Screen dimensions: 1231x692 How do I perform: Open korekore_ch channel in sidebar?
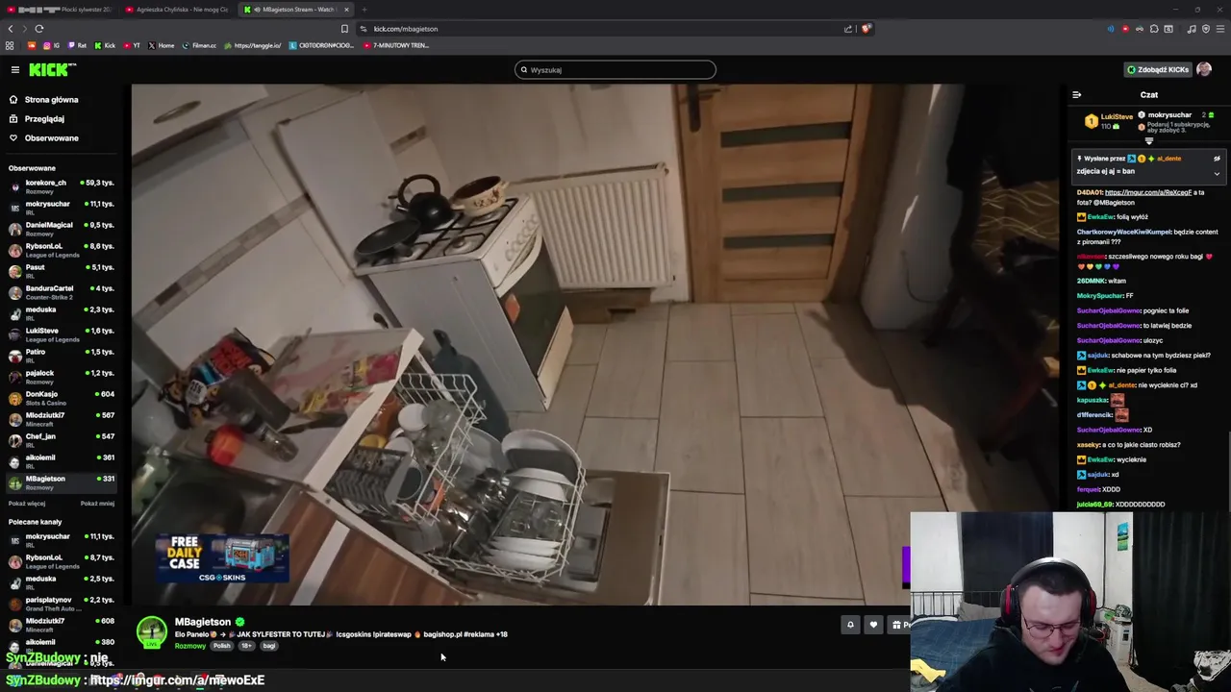point(62,186)
